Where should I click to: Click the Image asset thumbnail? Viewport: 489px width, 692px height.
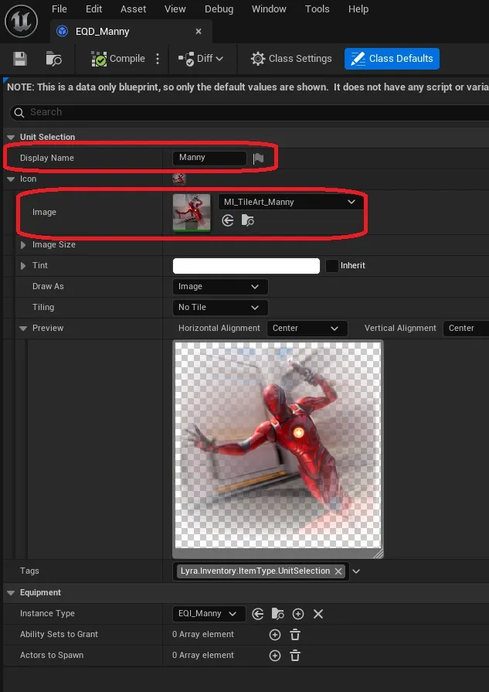click(192, 213)
